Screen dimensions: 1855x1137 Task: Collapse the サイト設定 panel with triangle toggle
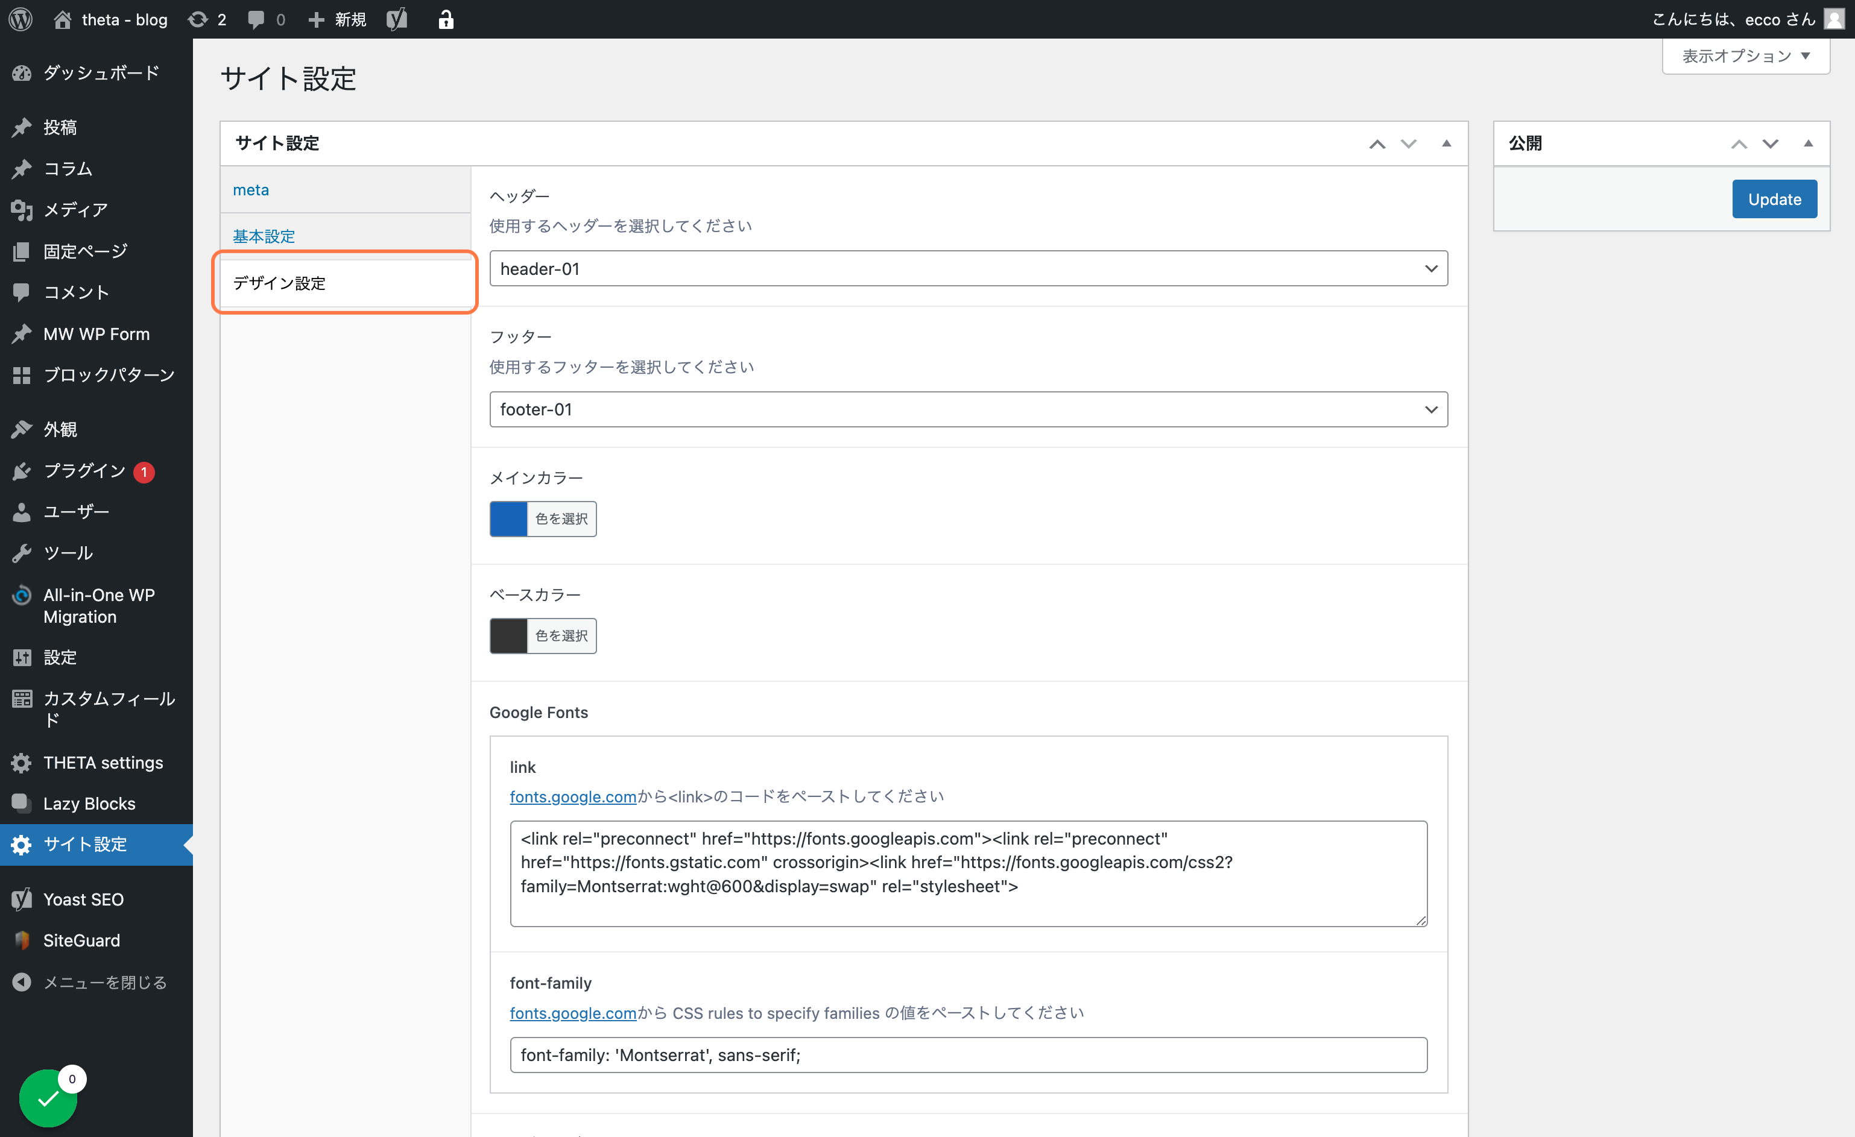(x=1446, y=143)
